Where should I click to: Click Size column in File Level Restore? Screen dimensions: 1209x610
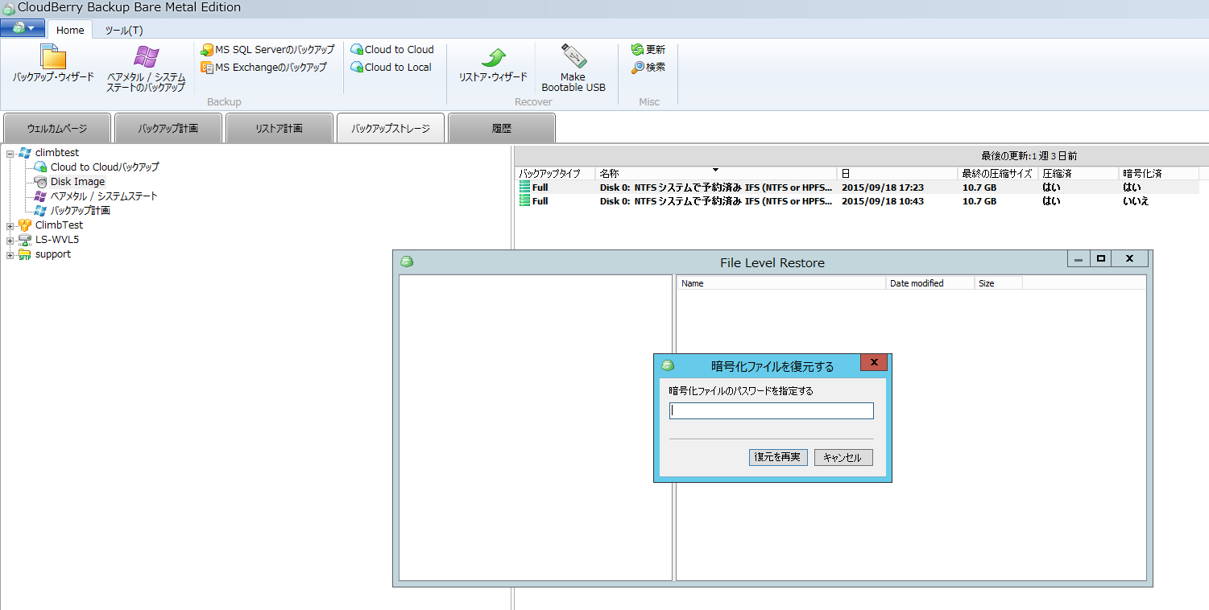[999, 283]
